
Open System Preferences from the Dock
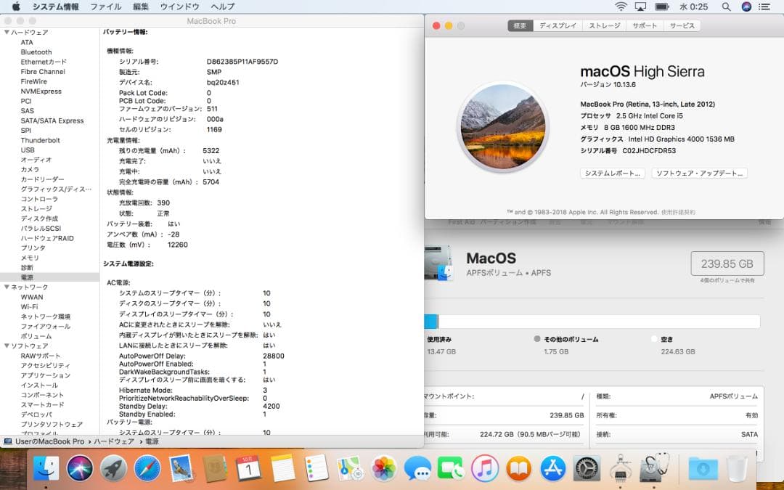coord(587,470)
